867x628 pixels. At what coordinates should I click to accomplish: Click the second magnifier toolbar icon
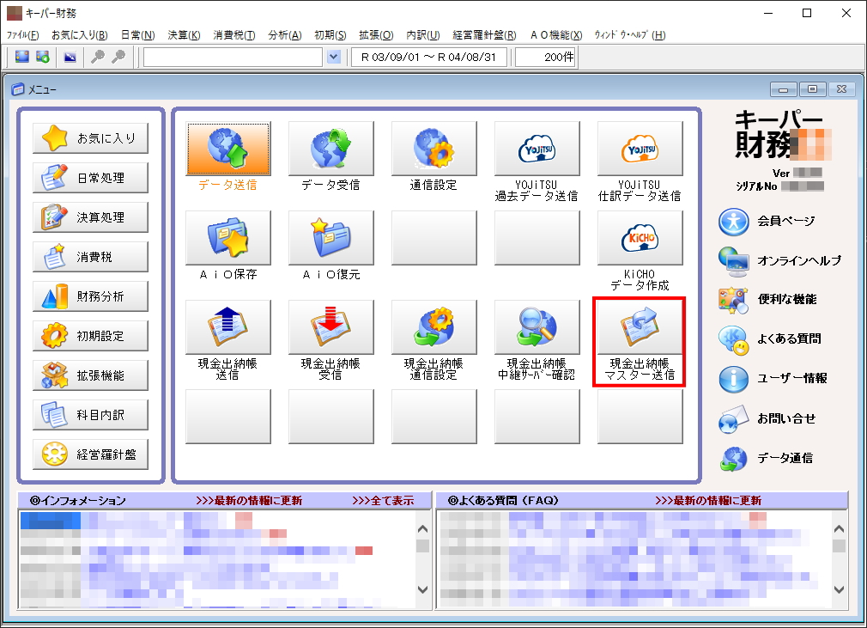118,57
